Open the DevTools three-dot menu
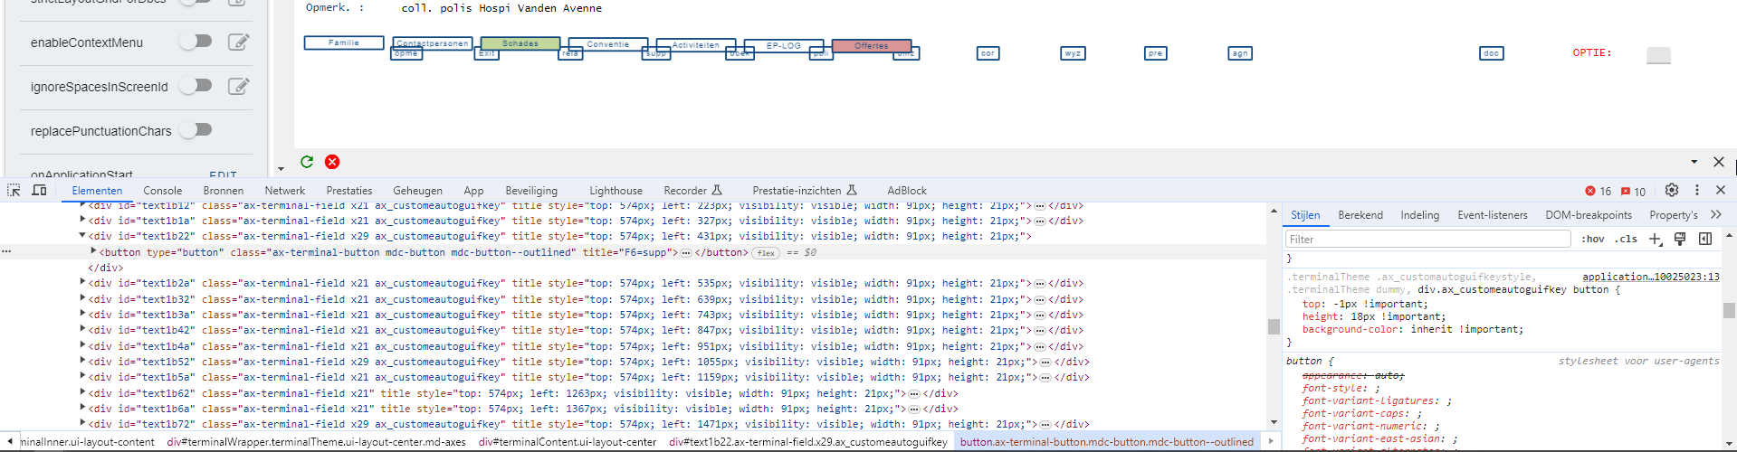 [1697, 190]
